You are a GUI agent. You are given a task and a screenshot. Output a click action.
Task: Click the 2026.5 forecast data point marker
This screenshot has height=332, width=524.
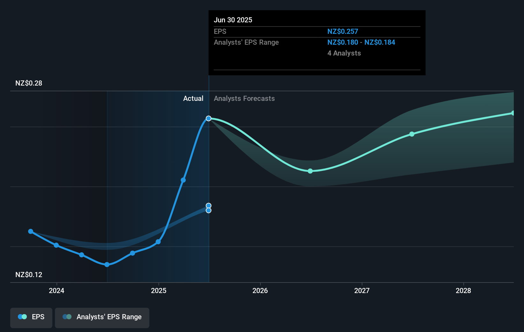pos(310,171)
